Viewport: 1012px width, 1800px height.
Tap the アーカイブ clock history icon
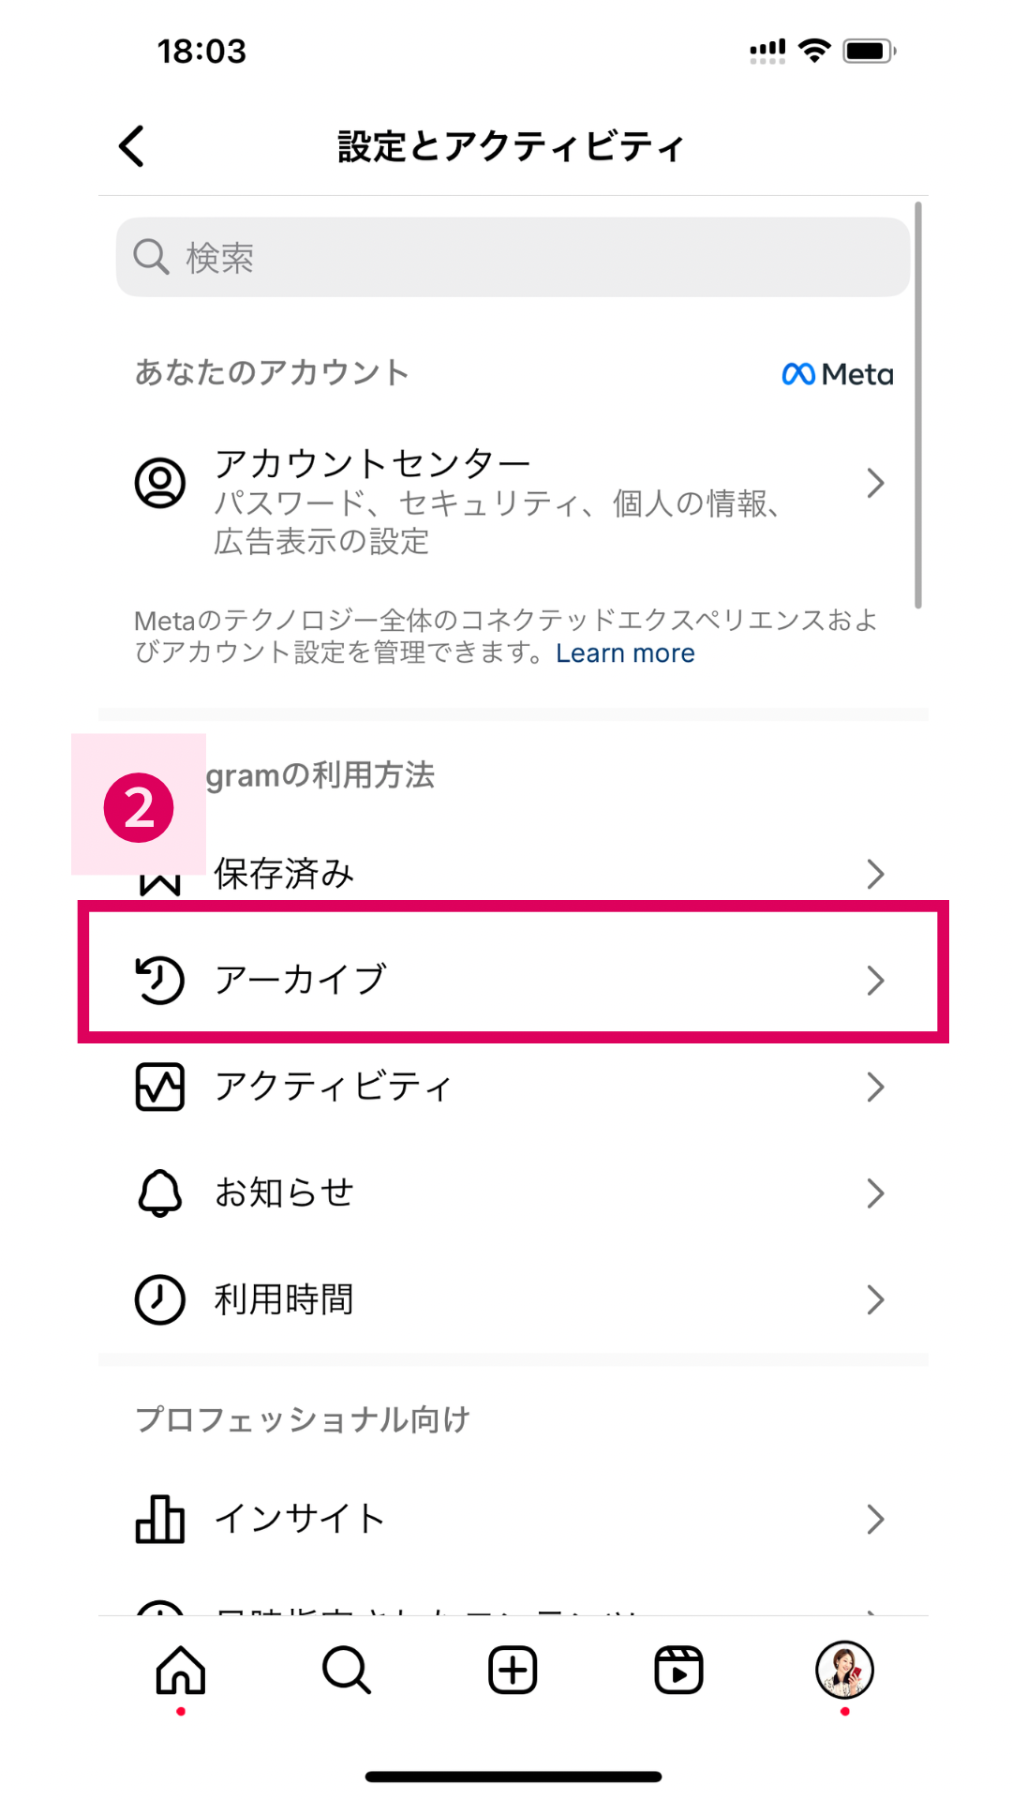coord(160,980)
